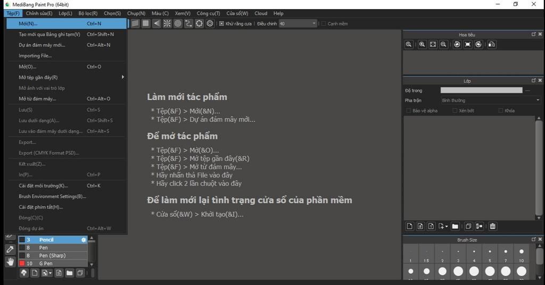Select brush size 10 dot
Screen dimensions: 545x285
pyautogui.click(x=522, y=252)
